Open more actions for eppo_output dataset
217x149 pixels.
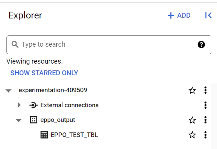pyautogui.click(x=205, y=120)
